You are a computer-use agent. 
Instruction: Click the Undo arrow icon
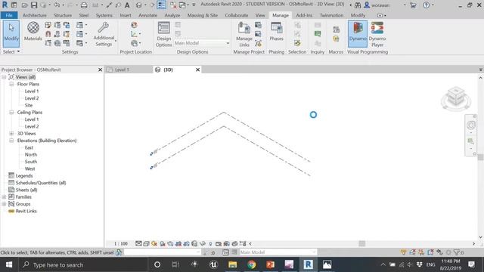click(x=57, y=5)
